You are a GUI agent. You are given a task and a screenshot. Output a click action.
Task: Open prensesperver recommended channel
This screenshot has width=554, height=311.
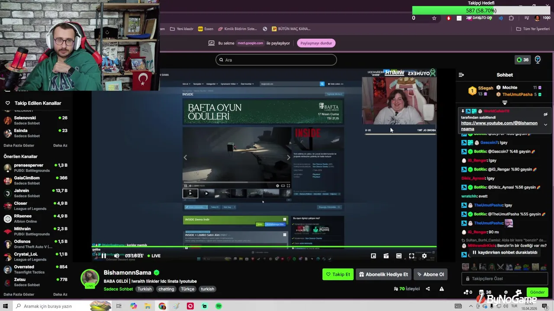35,168
